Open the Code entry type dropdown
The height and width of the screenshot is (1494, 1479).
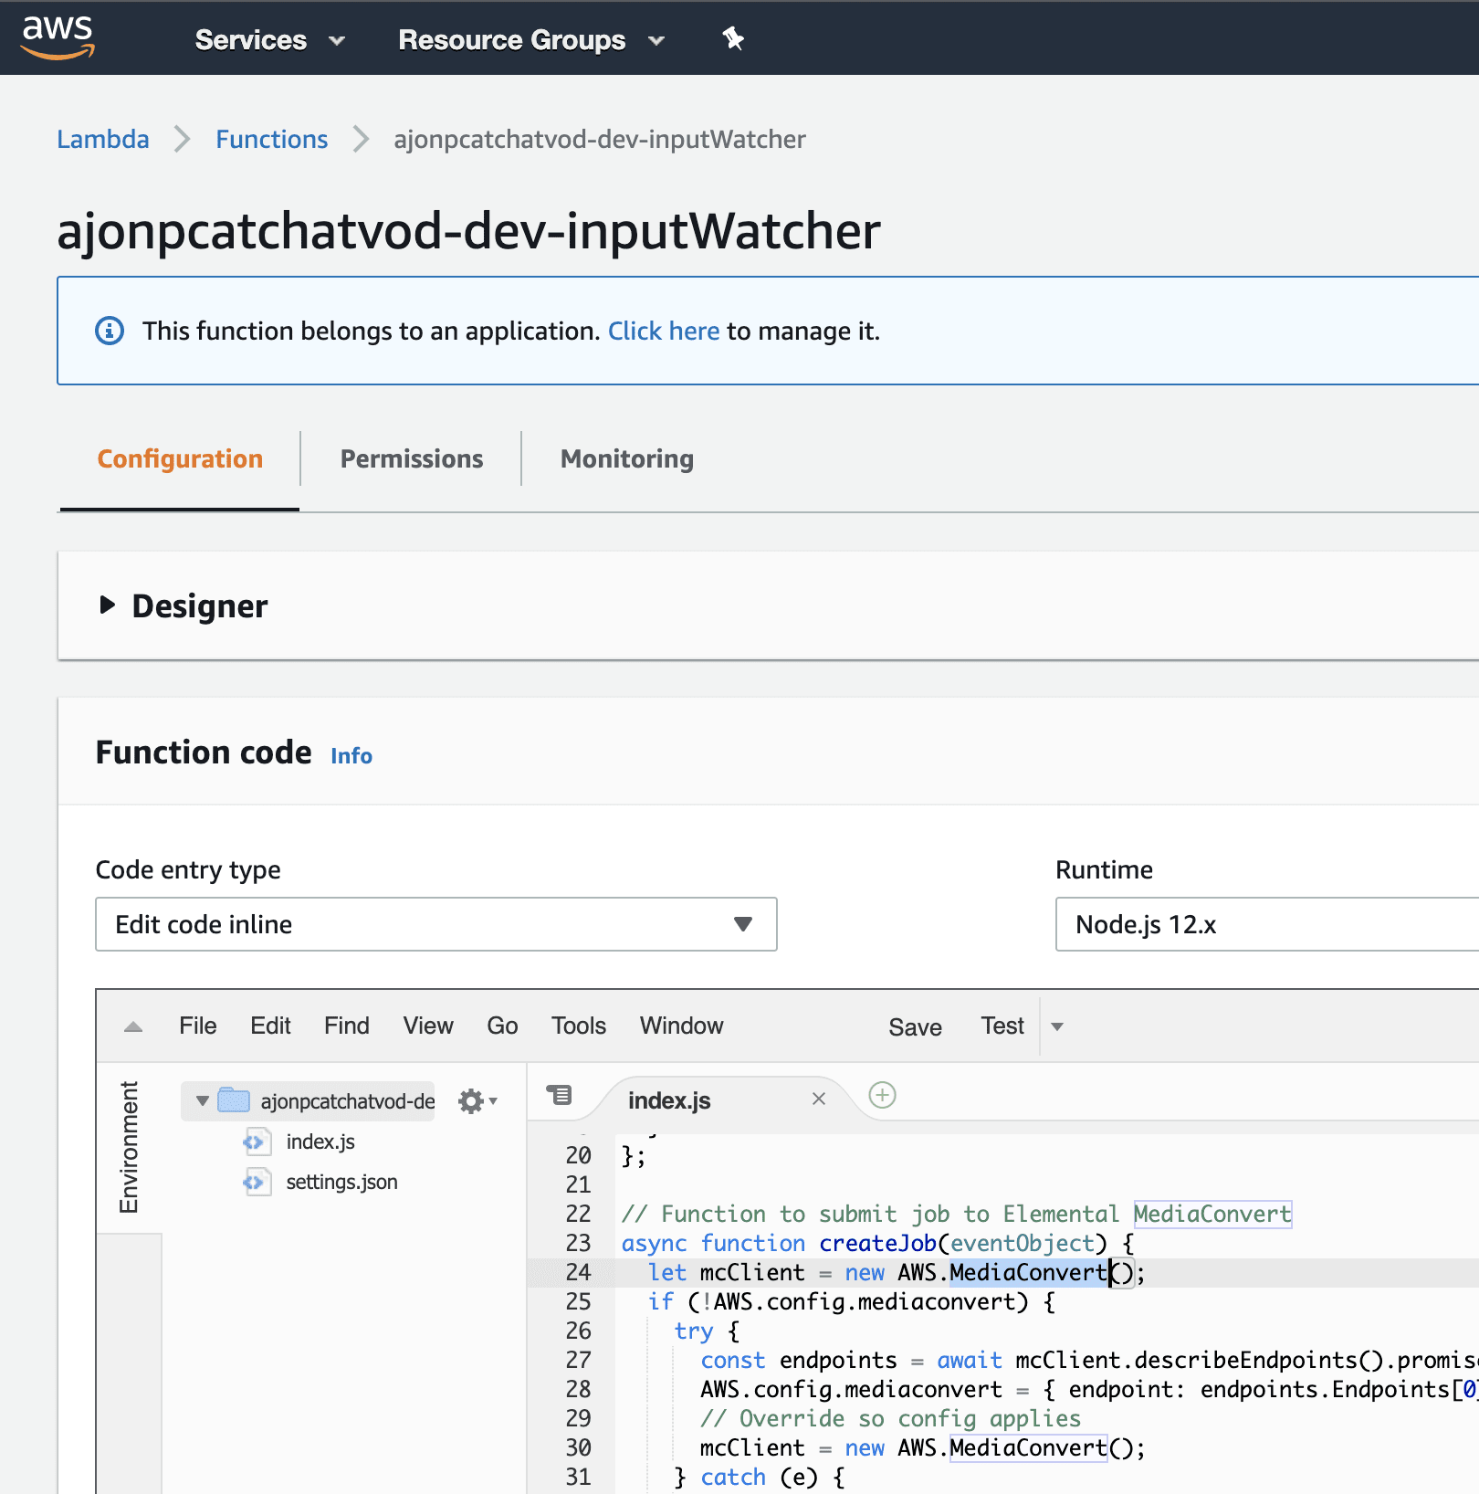436,924
